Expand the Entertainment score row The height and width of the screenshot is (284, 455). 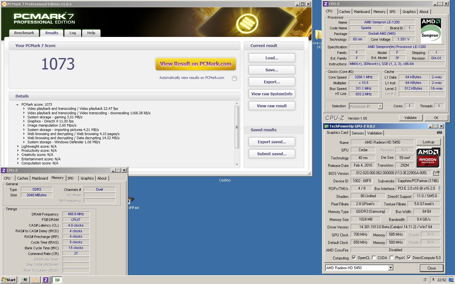18,159
